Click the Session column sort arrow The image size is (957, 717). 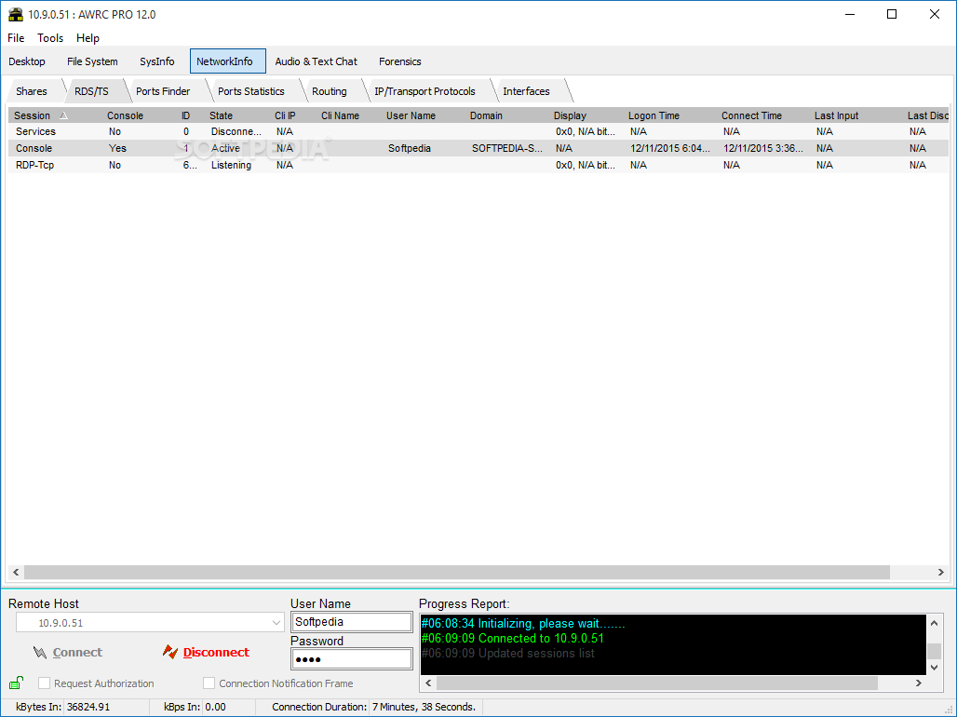pos(63,115)
